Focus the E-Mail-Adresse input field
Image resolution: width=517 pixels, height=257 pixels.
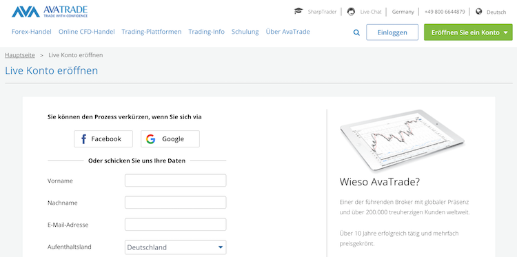pyautogui.click(x=175, y=225)
